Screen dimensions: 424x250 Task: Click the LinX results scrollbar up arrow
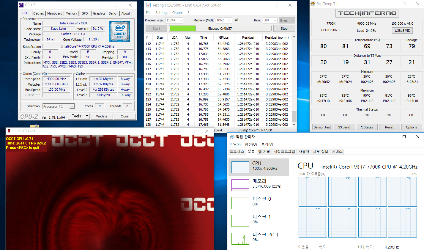click(x=294, y=37)
